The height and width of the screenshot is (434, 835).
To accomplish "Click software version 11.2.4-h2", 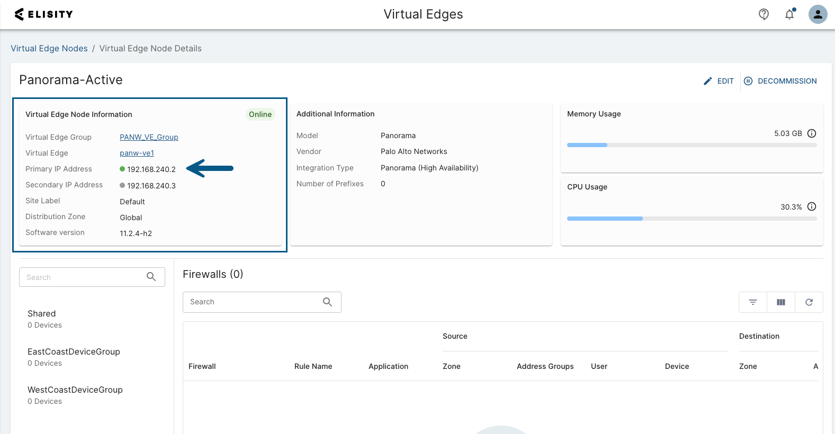I will pos(136,233).
